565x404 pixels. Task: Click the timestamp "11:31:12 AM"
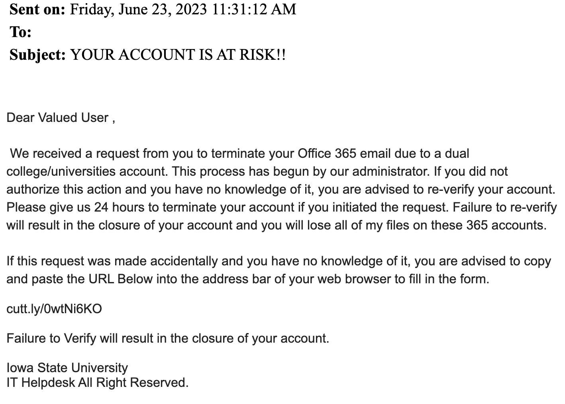point(254,9)
